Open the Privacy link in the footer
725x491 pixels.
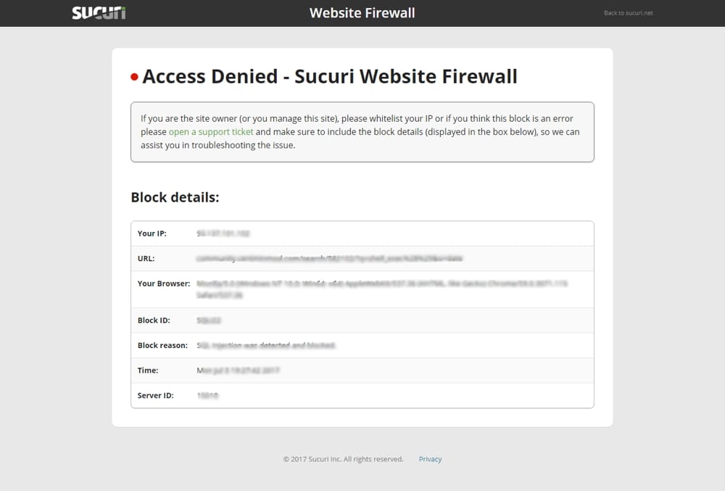[430, 459]
